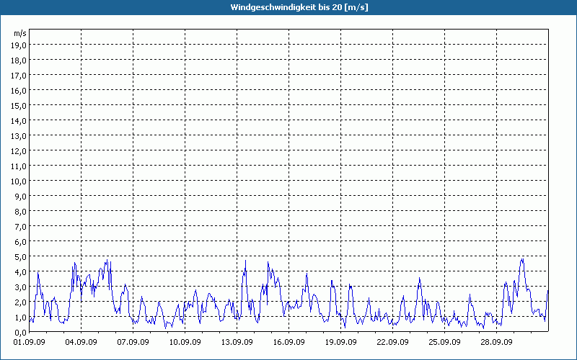The height and width of the screenshot is (360, 577).
Task: Click the y-axis value '1,0'
Action: click(x=21, y=318)
